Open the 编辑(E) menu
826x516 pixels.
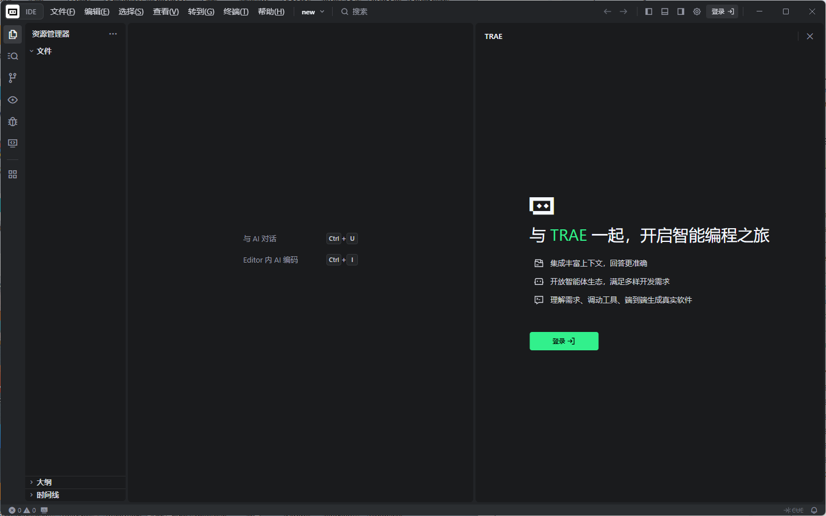pyautogui.click(x=96, y=11)
